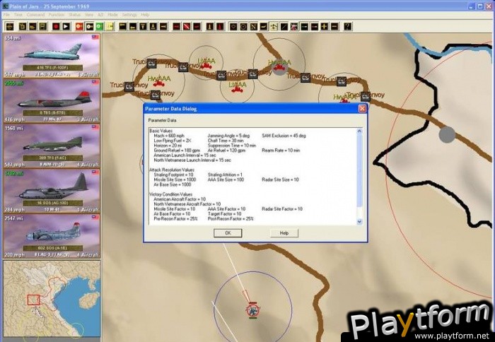This screenshot has height=342, width=495.
Task: Select the 16 SOS (AC-130) aircraft card
Action: click(52, 191)
